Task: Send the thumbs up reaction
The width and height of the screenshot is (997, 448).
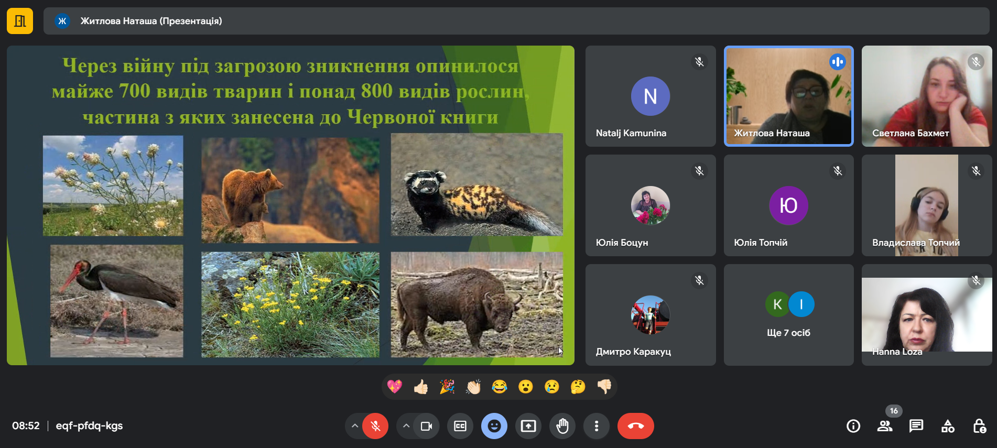Action: coord(420,387)
